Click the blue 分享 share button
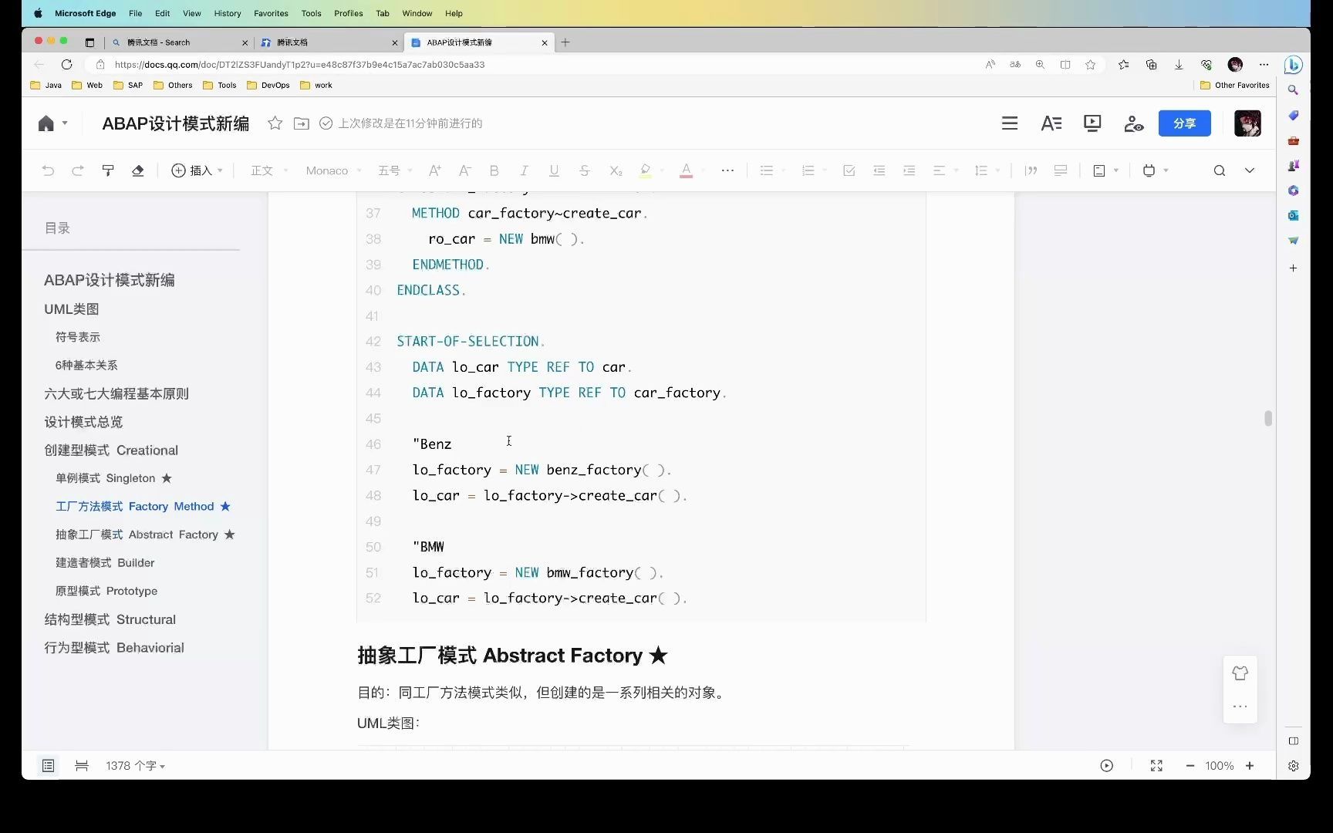Screen dimensions: 1333x833 [x=1184, y=123]
